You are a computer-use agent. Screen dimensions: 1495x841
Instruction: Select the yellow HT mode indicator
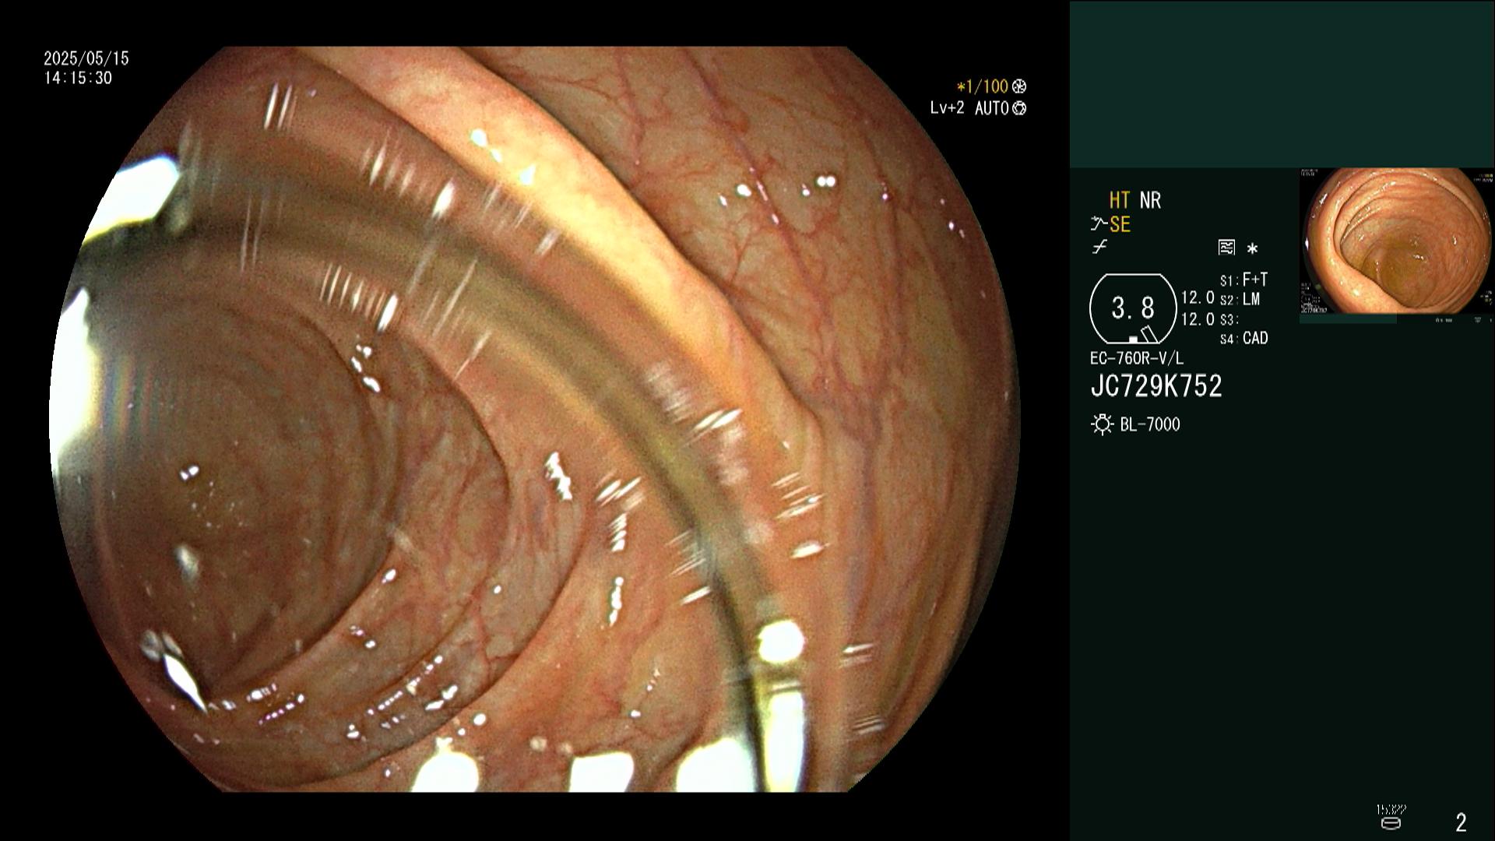pyautogui.click(x=1120, y=201)
